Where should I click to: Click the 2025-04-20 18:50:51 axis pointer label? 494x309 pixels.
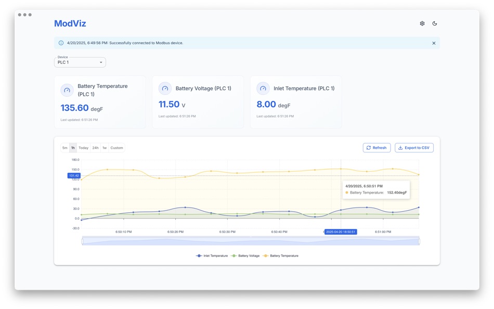coord(341,232)
